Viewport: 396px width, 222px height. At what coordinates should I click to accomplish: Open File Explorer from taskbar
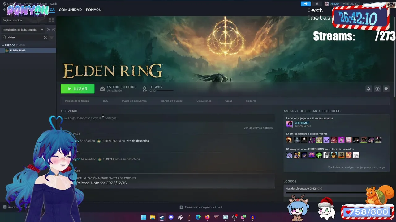pos(153,217)
